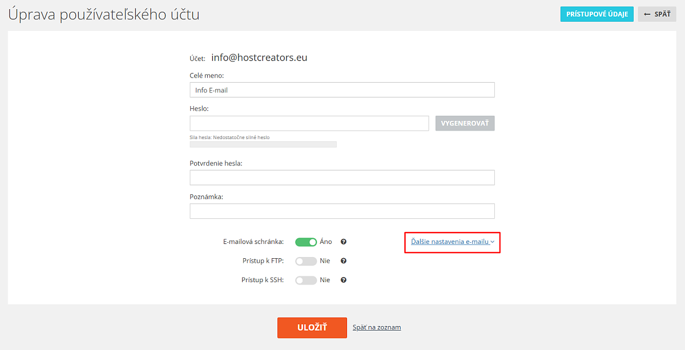Click the back arrow in Späť button
This screenshot has width=685, height=350.
[647, 14]
